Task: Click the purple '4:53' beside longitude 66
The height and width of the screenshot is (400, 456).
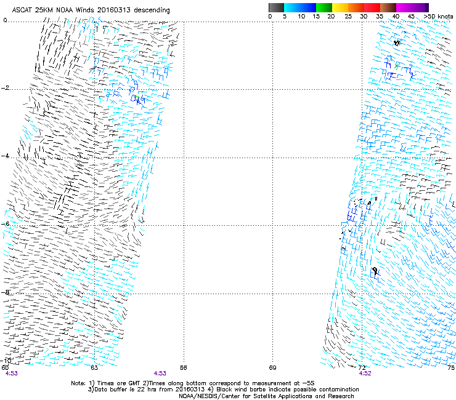Action: pyautogui.click(x=160, y=374)
